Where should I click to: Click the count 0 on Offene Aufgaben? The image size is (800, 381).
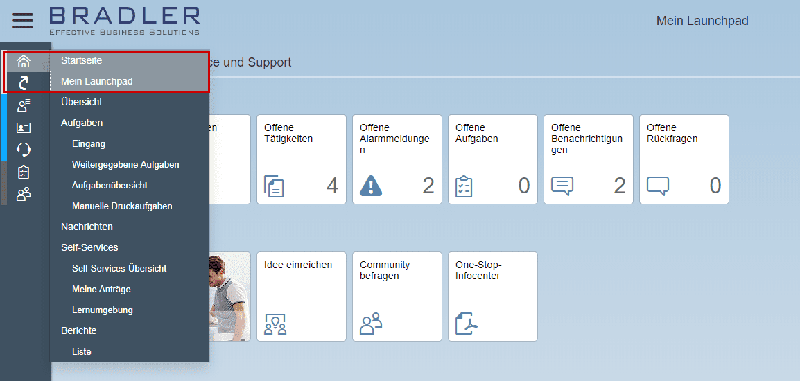524,186
